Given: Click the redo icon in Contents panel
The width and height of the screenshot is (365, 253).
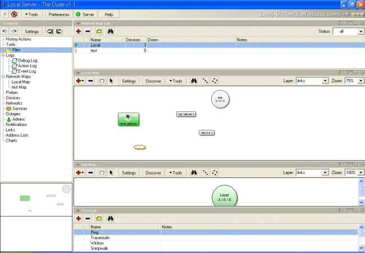Looking at the screenshot, I should coord(14,31).
